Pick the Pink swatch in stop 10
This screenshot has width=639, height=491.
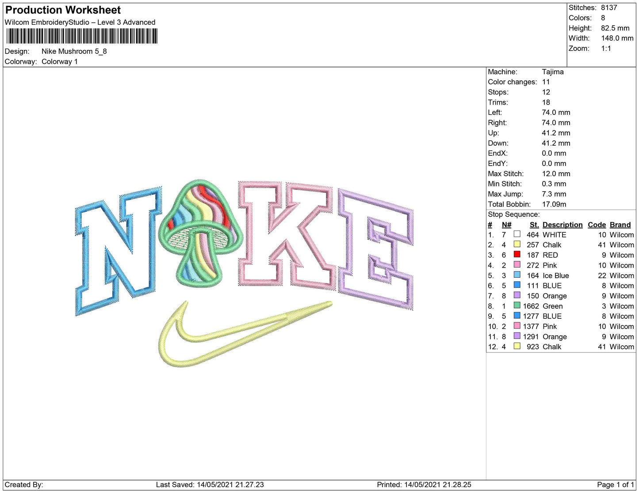[x=517, y=325]
